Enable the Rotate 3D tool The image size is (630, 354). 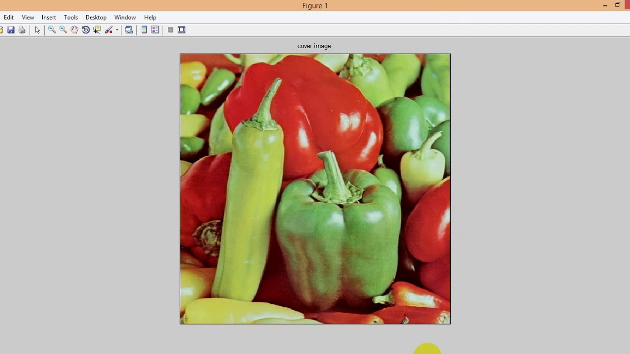click(86, 30)
